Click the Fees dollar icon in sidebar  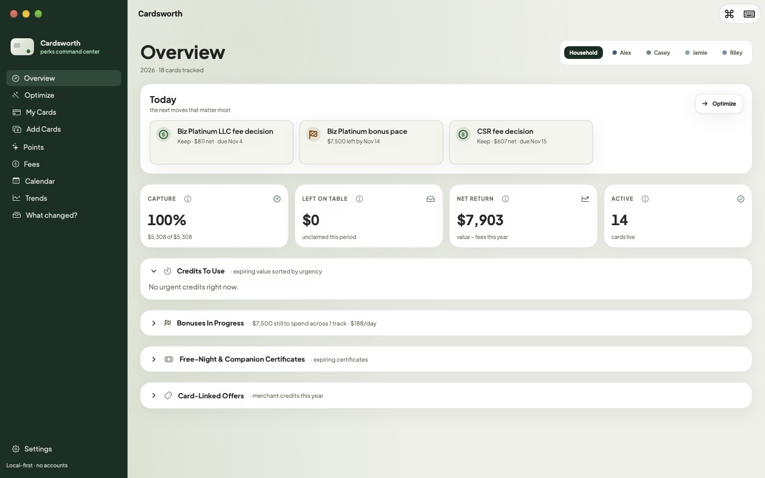[16, 164]
